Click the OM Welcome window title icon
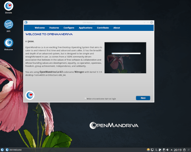Viewport: 191px width, 152px height. 26,23
